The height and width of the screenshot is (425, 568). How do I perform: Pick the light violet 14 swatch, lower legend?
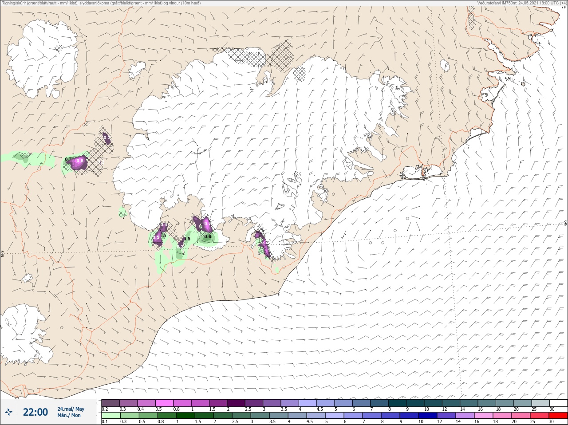tap(464, 416)
